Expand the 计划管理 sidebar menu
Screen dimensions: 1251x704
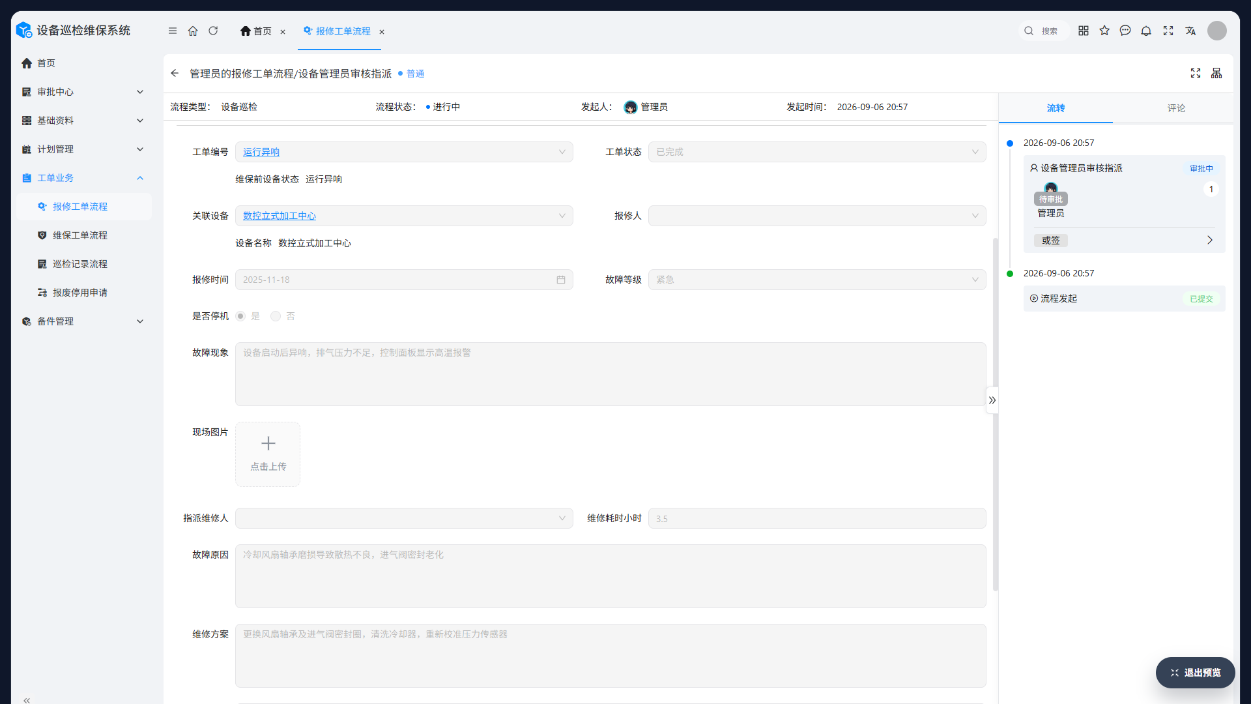point(83,149)
